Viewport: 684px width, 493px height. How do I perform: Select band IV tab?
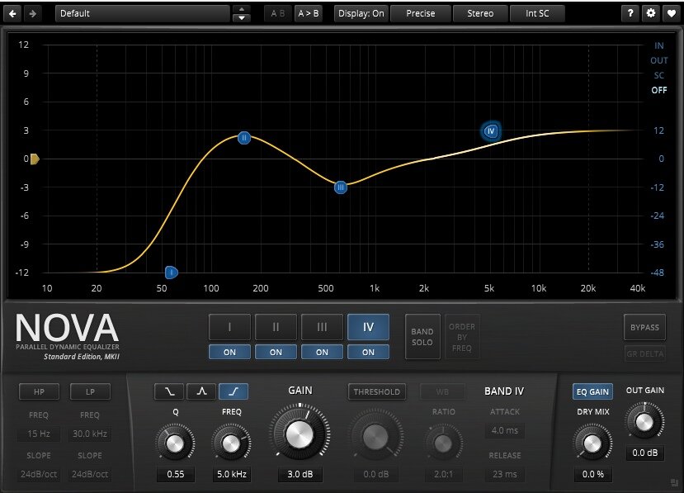[368, 327]
